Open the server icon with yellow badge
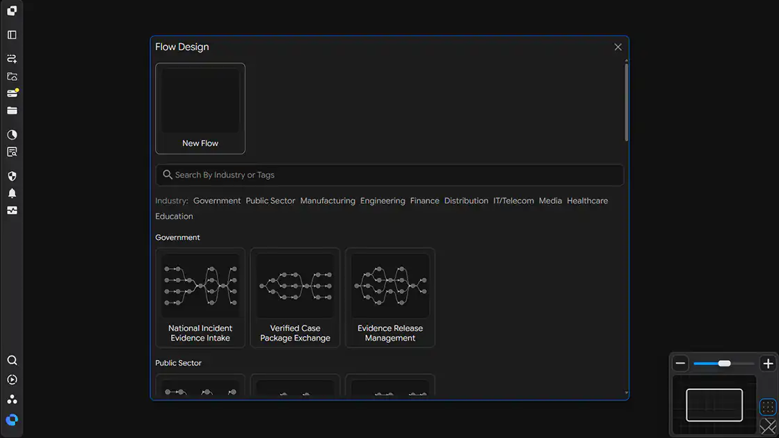The height and width of the screenshot is (438, 779). coord(12,93)
